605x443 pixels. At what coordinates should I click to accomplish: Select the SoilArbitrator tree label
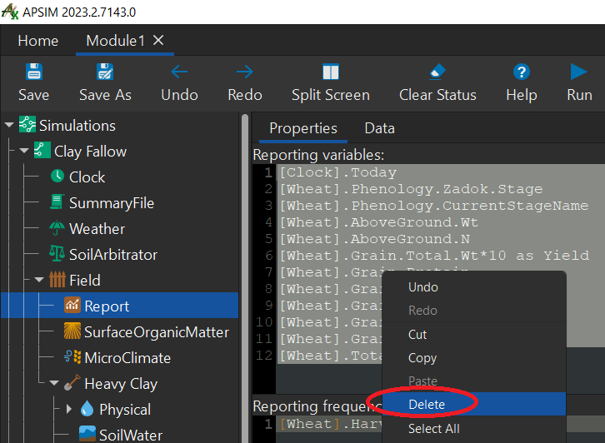pos(113,255)
